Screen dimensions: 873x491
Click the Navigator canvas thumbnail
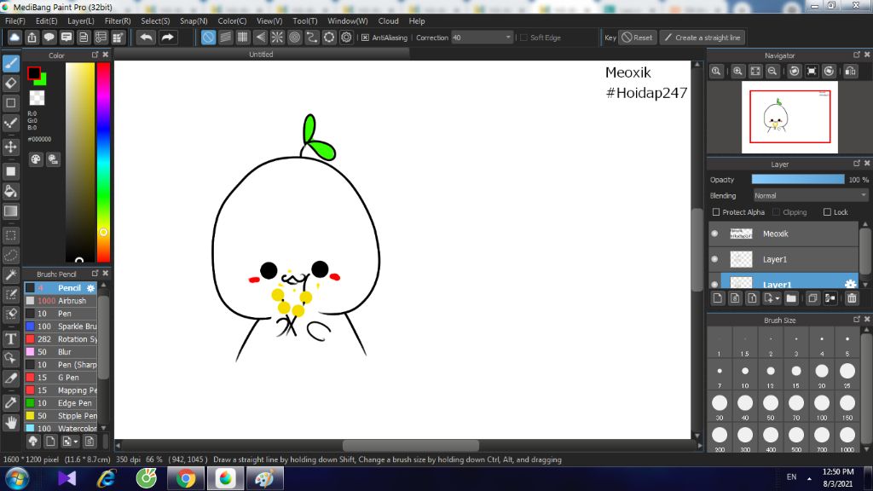click(789, 117)
